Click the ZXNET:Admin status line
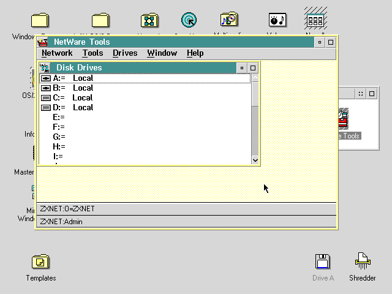Image resolution: width=392 pixels, height=294 pixels. coord(186,222)
